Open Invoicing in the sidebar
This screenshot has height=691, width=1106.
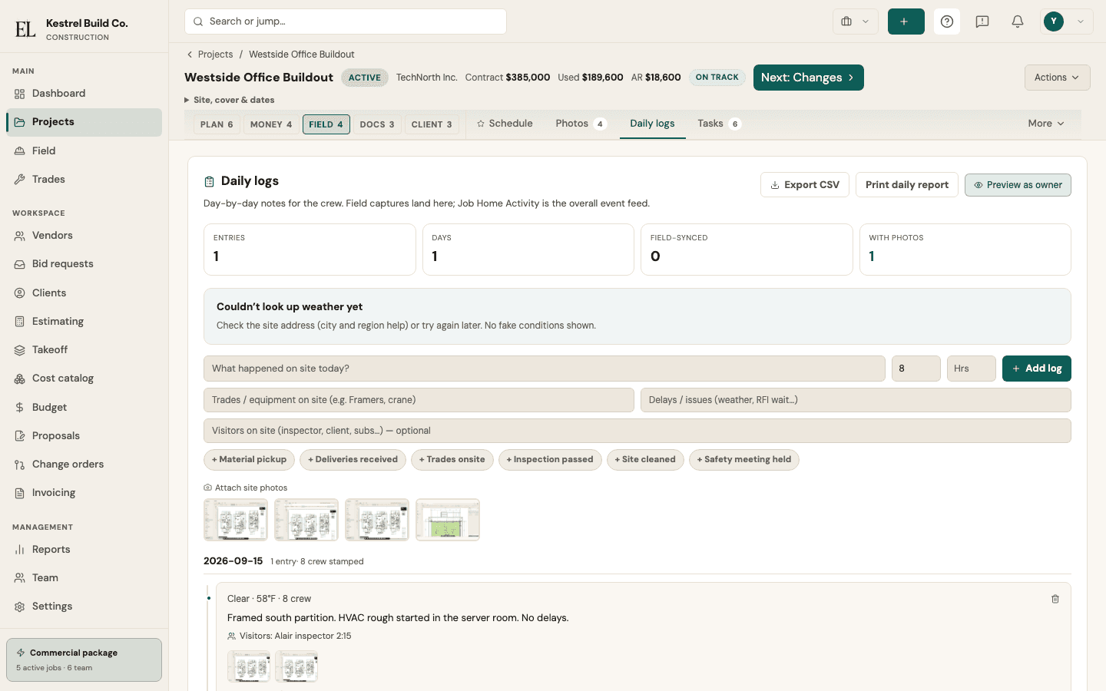(x=84, y=493)
